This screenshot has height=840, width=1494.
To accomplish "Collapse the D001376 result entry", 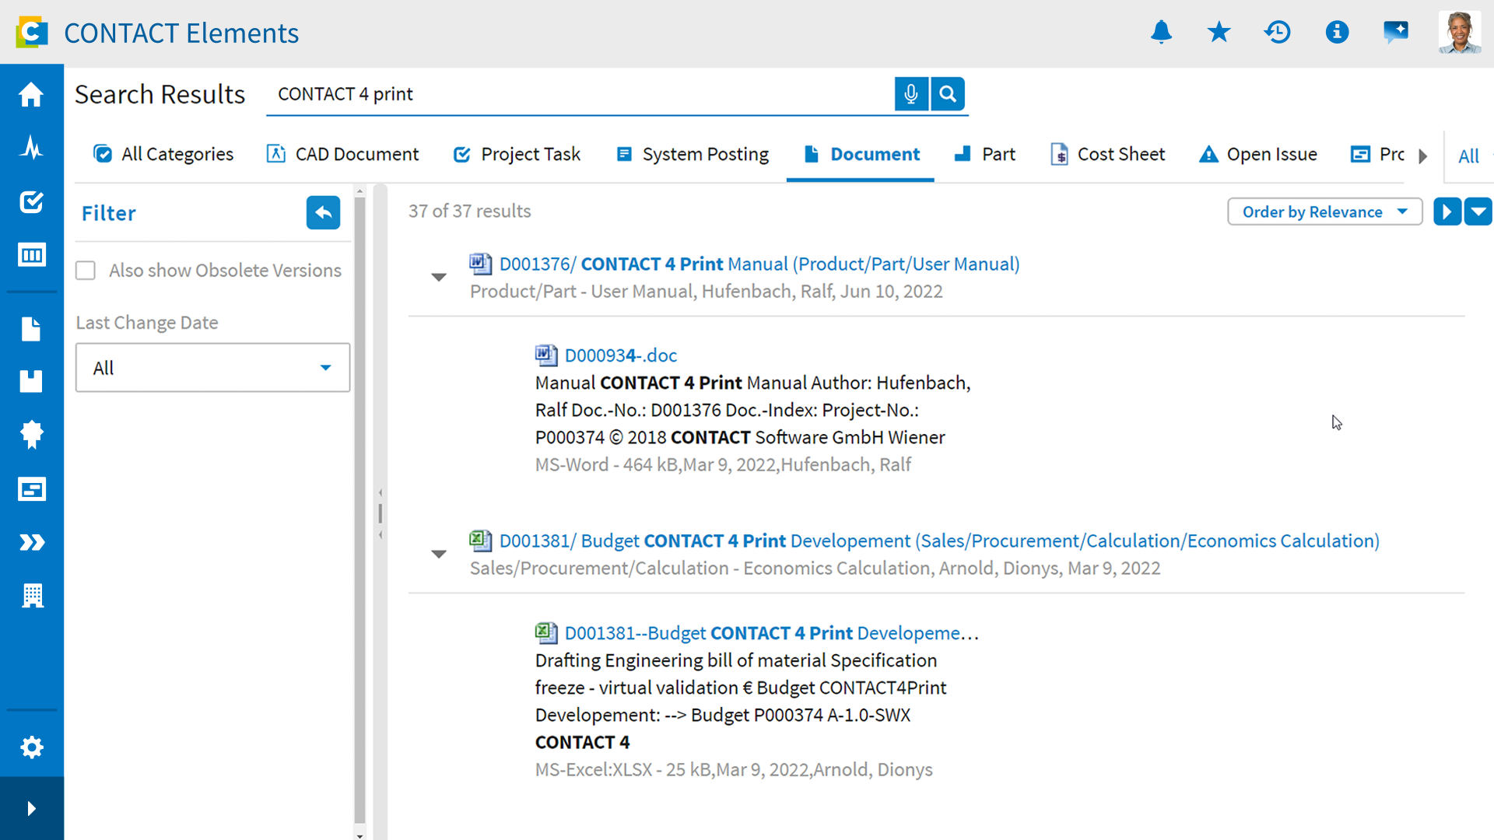I will tap(439, 277).
